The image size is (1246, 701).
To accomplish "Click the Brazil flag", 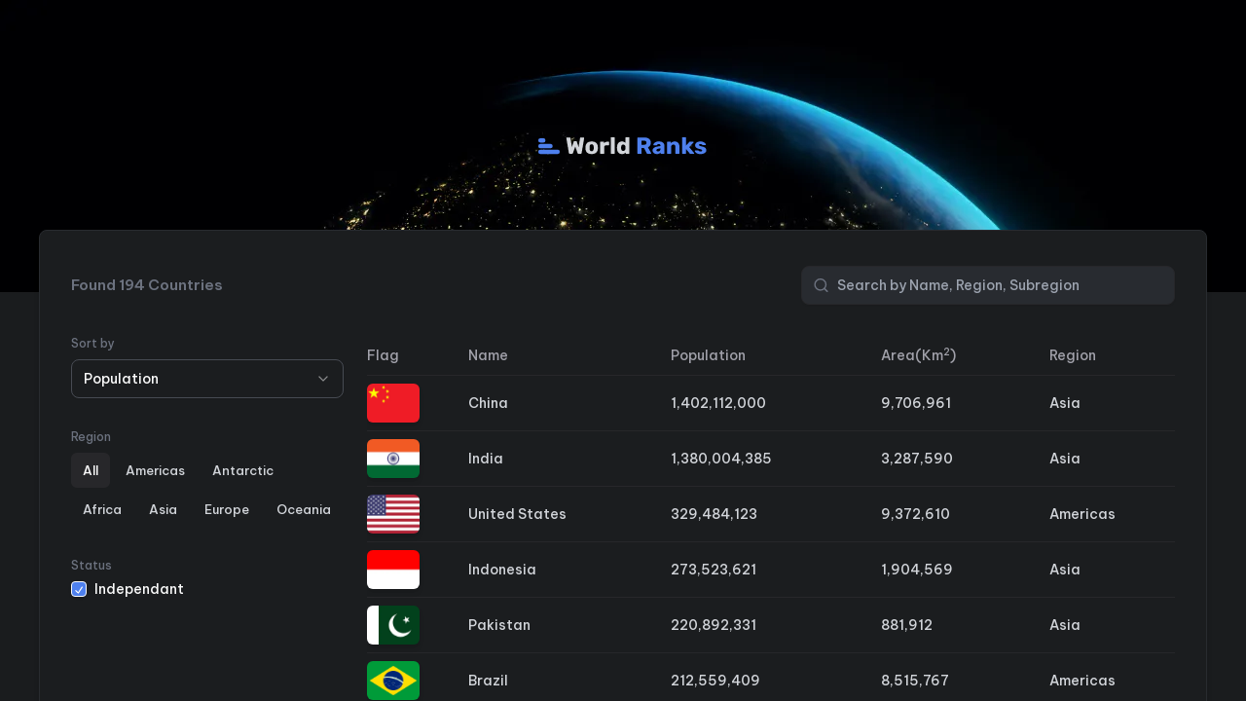I will tap(393, 681).
